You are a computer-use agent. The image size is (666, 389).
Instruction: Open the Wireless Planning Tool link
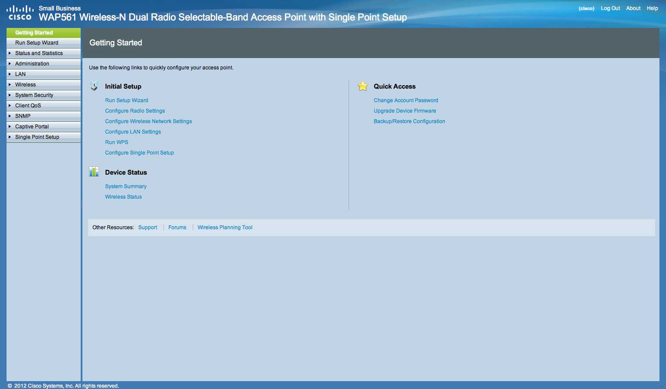[225, 227]
